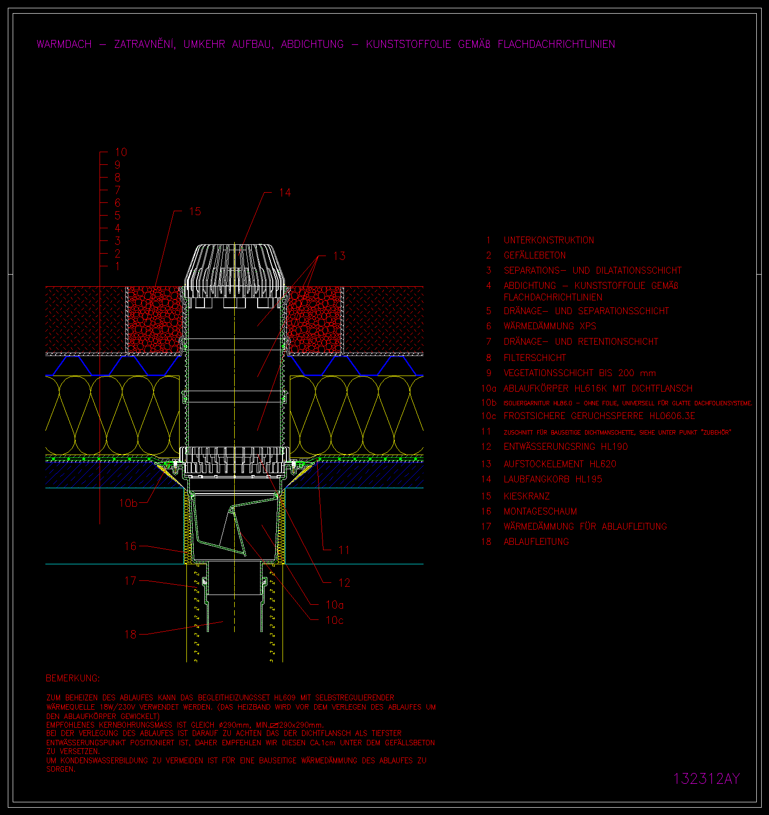Select layer number 9 on the vertical scale
The height and width of the screenshot is (815, 769).
(118, 165)
